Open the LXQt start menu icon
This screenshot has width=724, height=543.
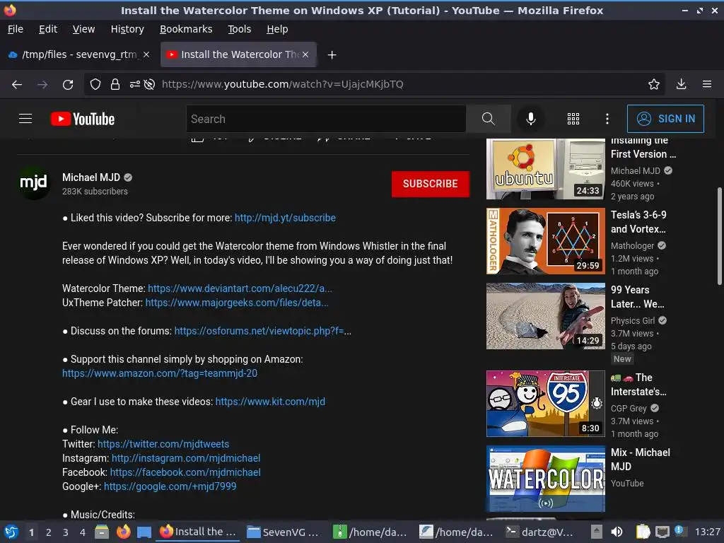(11, 532)
